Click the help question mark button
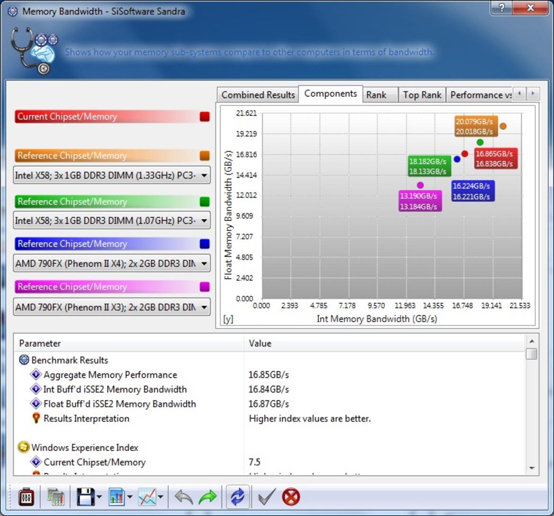This screenshot has height=516, width=554. tap(502, 8)
